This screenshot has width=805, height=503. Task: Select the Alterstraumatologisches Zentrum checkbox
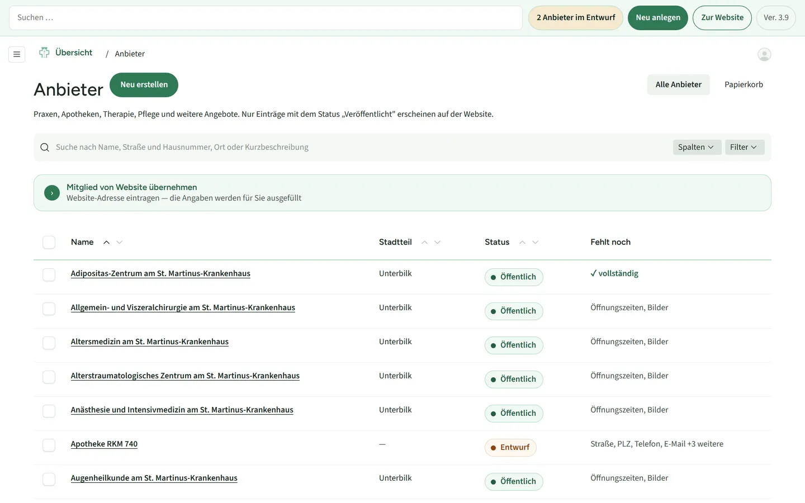point(49,377)
